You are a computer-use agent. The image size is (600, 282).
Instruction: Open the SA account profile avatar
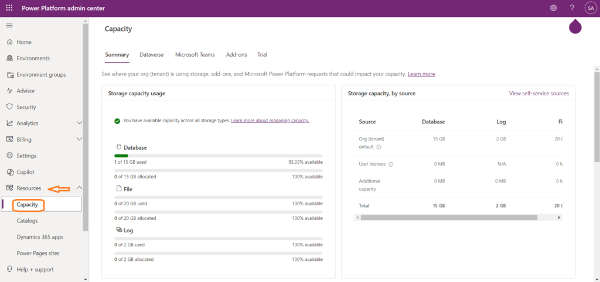click(590, 8)
